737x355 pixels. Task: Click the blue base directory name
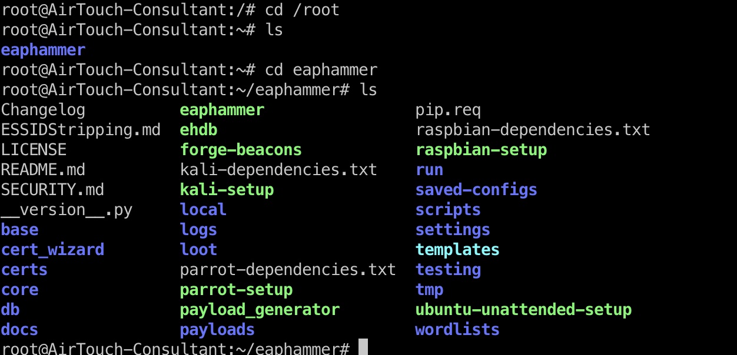pos(19,230)
